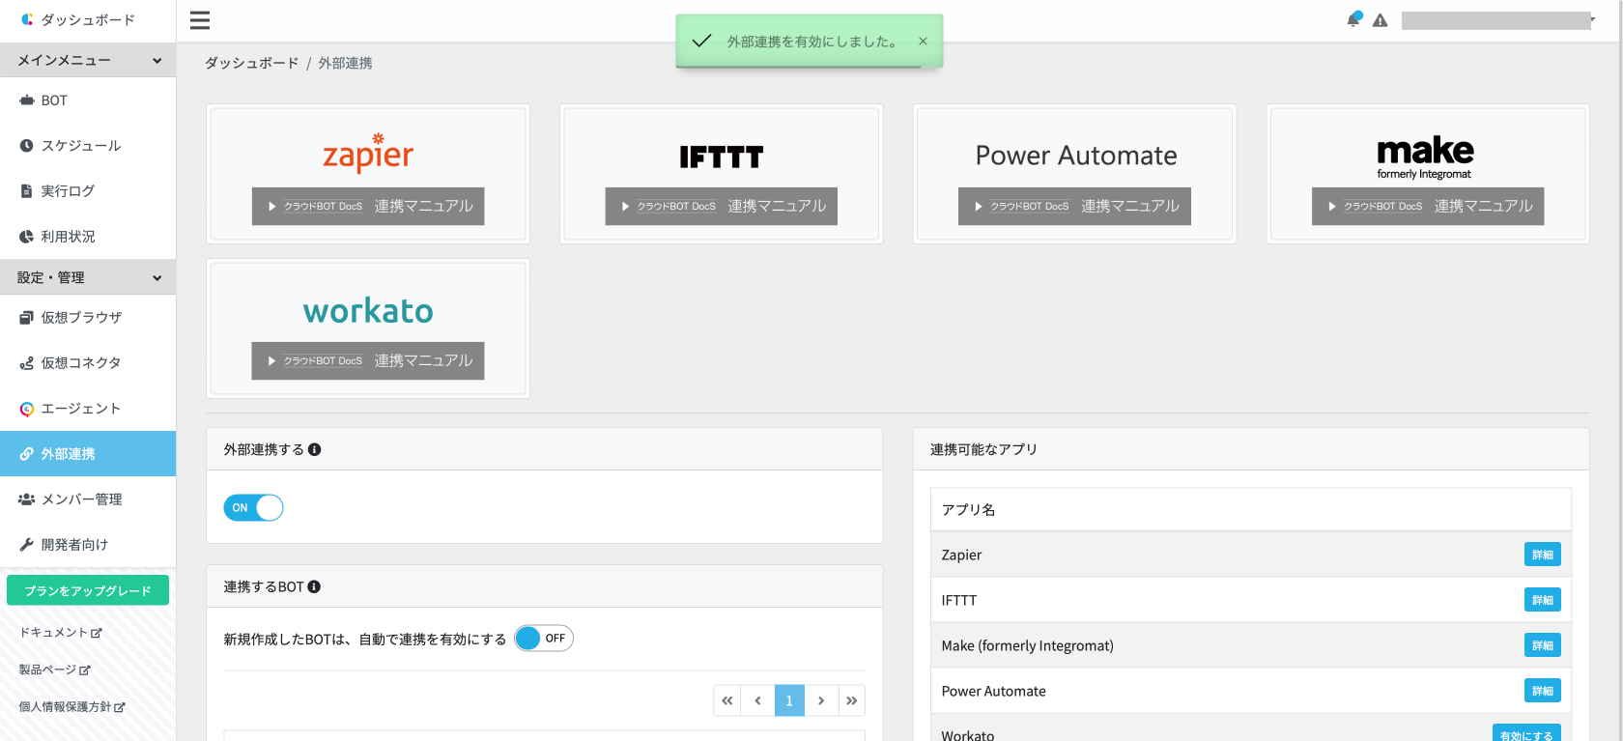
Task: Open 仮想コネクタ in the sidebar
Action: (x=88, y=363)
